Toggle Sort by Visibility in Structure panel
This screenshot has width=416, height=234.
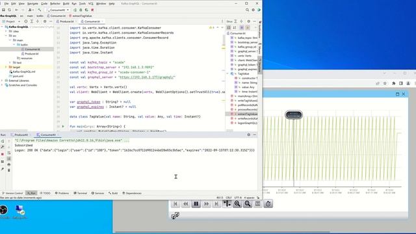(x=229, y=27)
